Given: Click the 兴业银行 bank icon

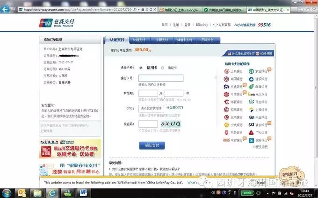Looking at the screenshot, I should tap(251, 117).
